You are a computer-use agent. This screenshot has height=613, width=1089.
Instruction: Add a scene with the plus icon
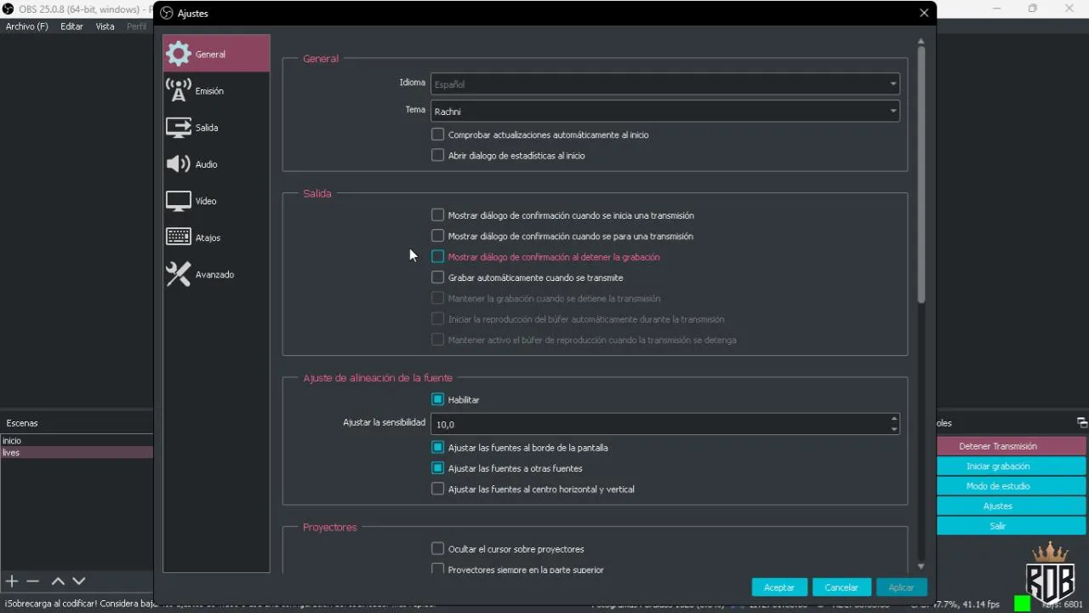pos(12,581)
